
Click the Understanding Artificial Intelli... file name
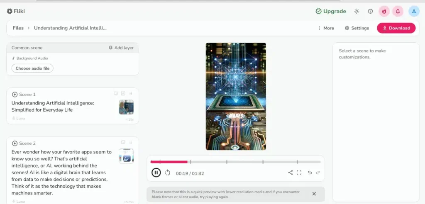[70, 28]
